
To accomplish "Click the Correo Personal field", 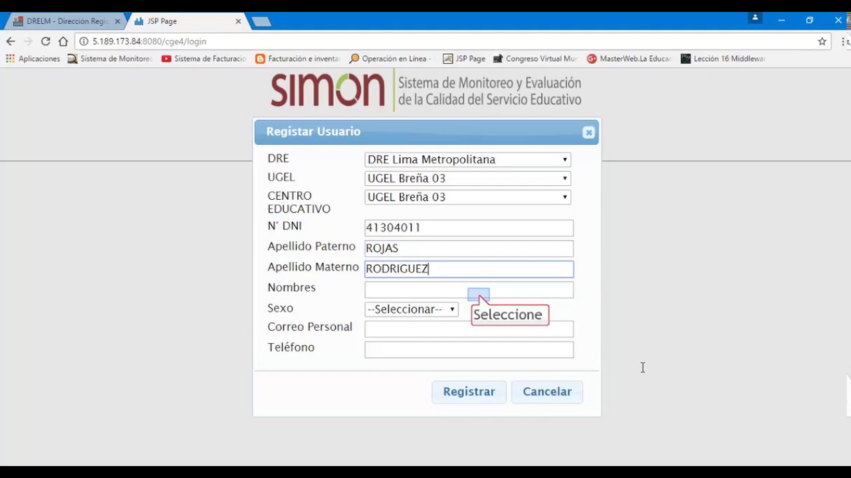I will 469,329.
